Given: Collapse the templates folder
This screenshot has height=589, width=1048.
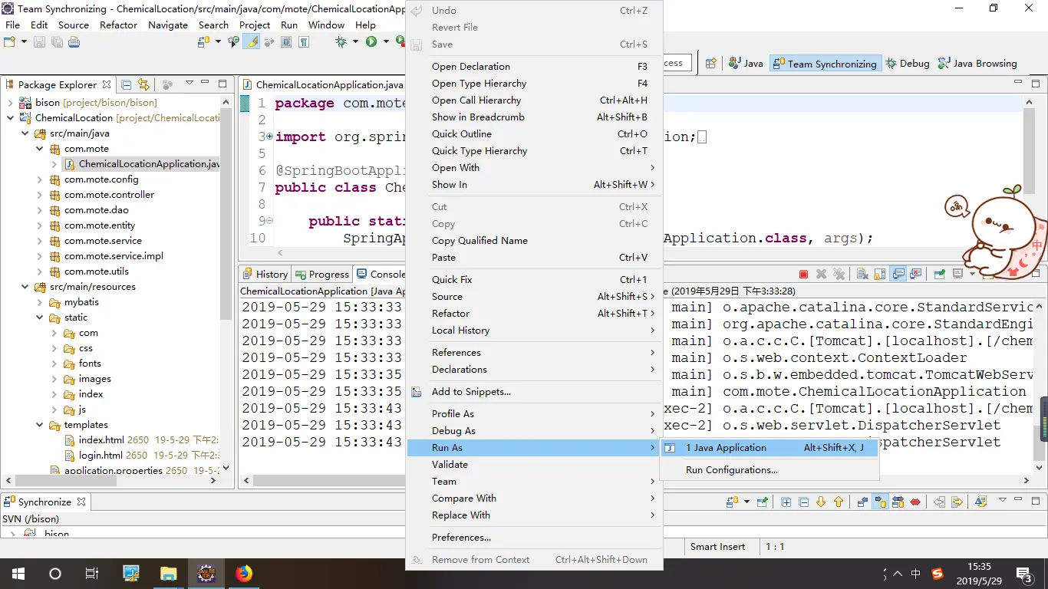Looking at the screenshot, I should 40,425.
